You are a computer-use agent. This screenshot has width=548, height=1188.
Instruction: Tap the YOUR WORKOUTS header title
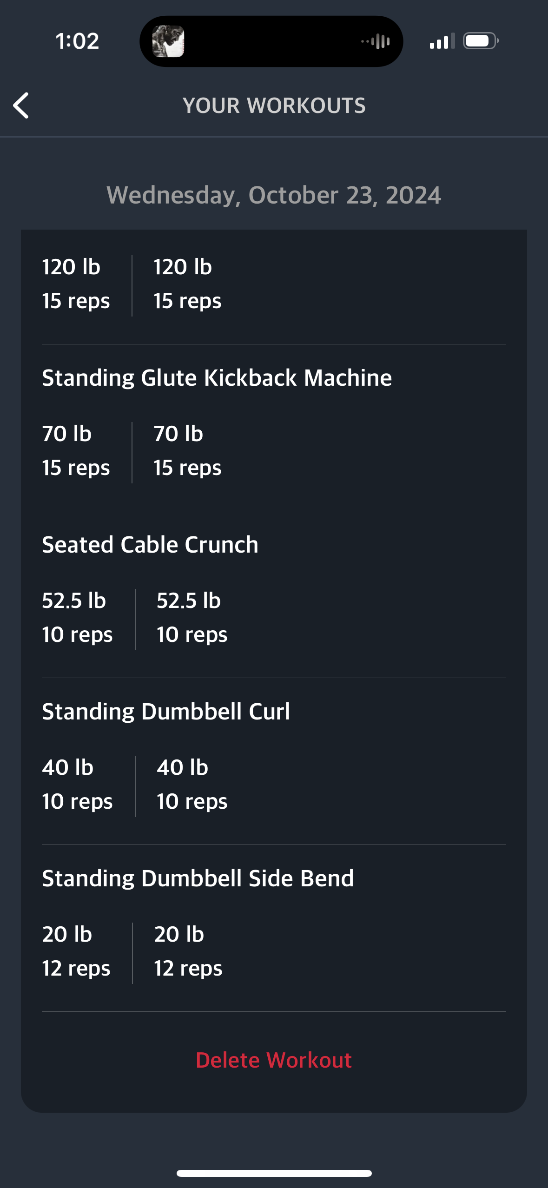pos(274,106)
